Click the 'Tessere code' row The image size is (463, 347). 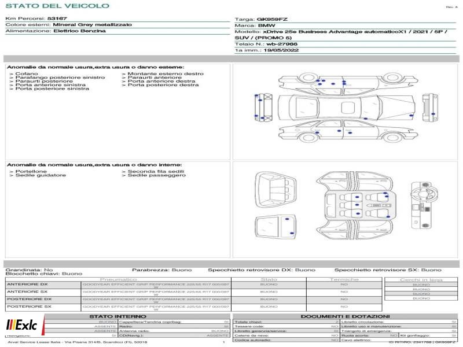click(x=286, y=326)
